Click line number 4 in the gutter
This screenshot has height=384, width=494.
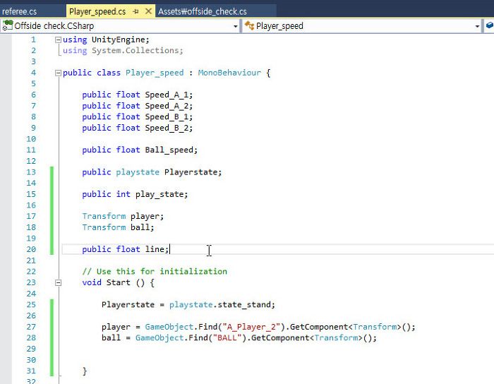pyautogui.click(x=33, y=73)
